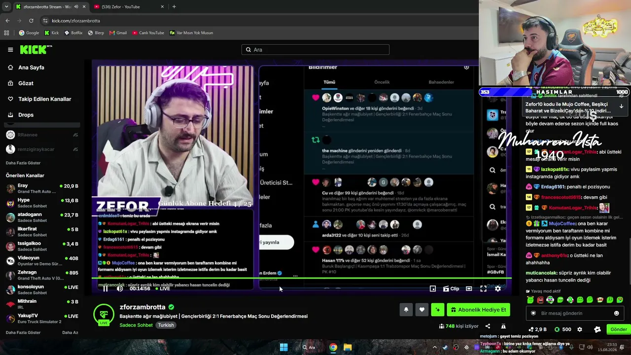The image size is (631, 355).
Task: Click the green sparkle subscribe button
Action: (x=438, y=310)
